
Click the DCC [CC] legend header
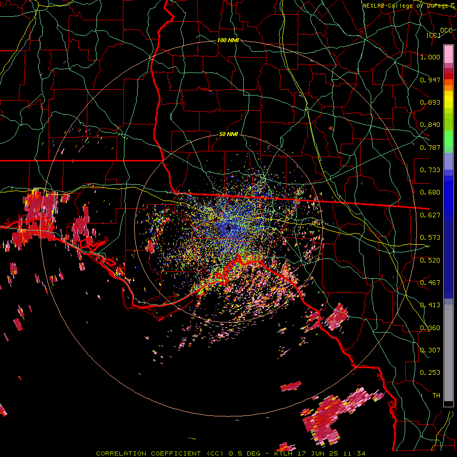coord(440,32)
